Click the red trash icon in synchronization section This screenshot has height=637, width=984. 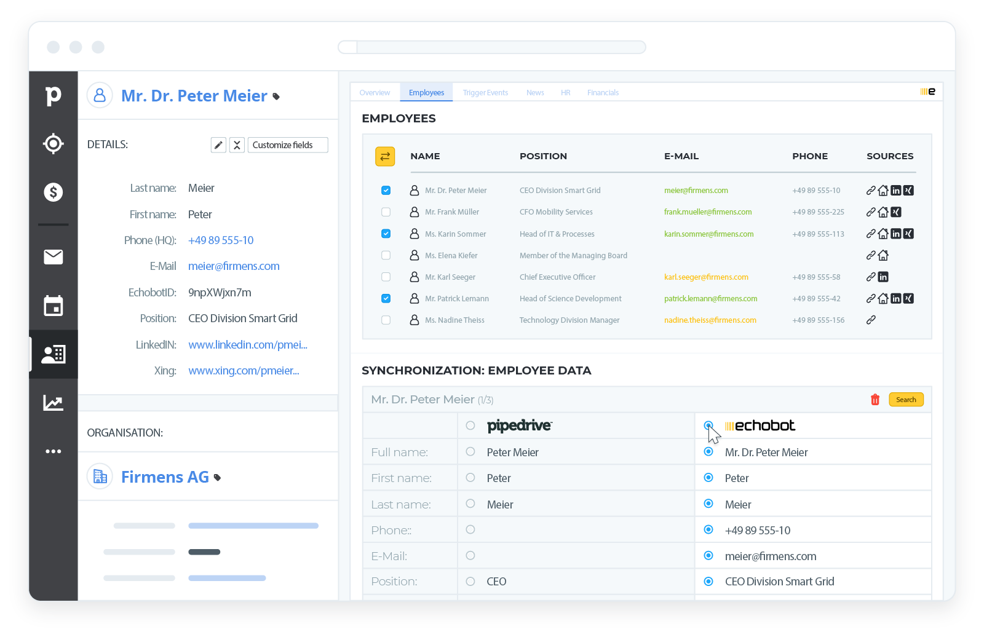click(875, 399)
